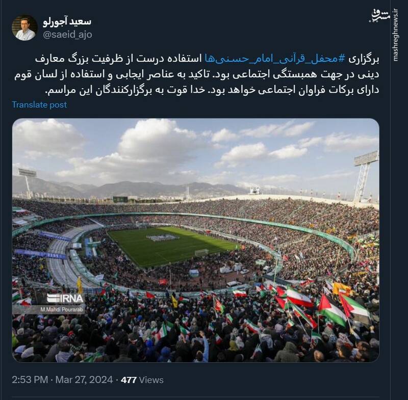Open the stadium photo attached to the post
The image size is (408, 400).
click(x=196, y=240)
